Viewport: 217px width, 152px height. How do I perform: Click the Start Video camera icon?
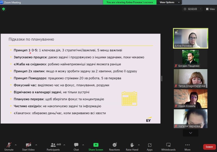(28, 145)
